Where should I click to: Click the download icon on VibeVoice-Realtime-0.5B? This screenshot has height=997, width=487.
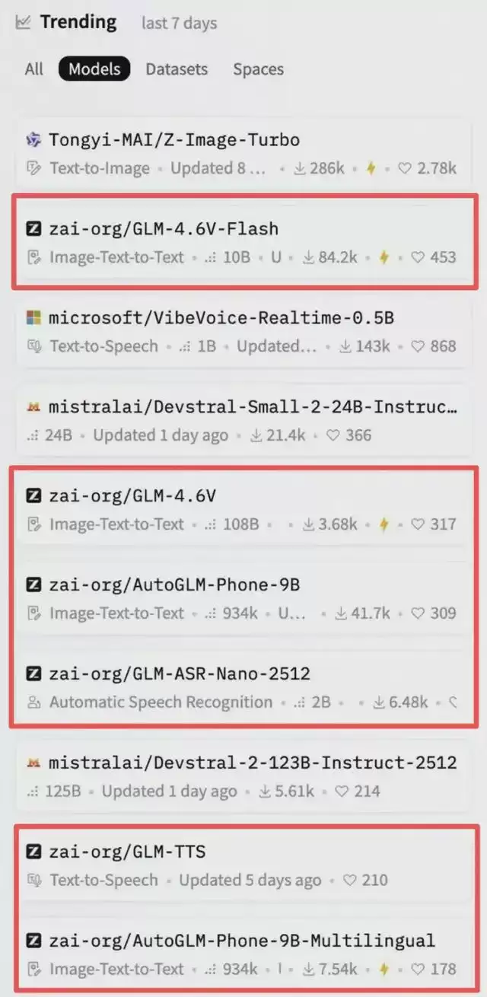345,346
